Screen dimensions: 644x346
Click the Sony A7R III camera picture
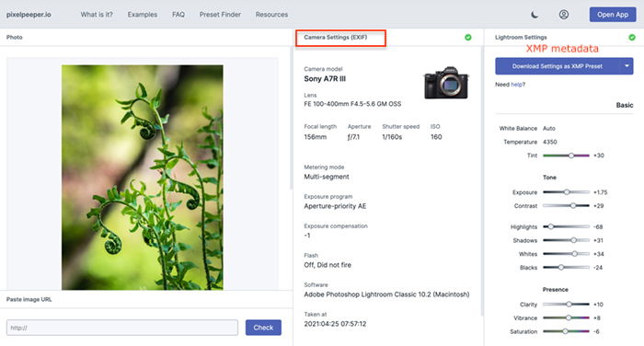446,83
